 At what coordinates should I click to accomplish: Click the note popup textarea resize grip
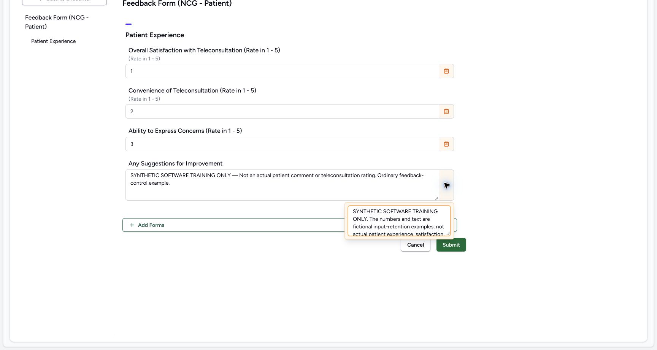(448, 233)
